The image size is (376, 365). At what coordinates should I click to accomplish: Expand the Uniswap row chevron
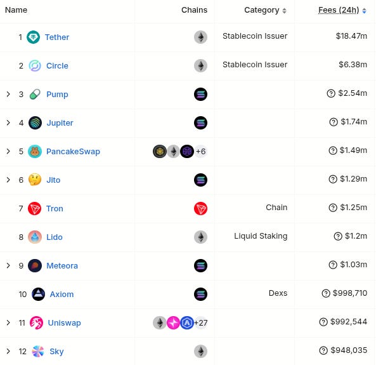(x=8, y=322)
